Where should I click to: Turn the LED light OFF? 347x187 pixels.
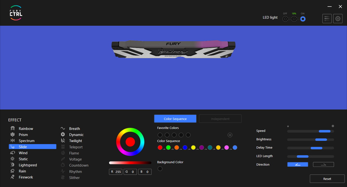pyautogui.click(x=285, y=19)
